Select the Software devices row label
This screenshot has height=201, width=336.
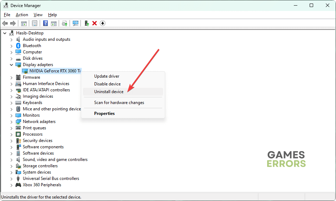tap(38, 153)
